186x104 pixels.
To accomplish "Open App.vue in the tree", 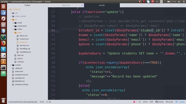I will [20, 55].
